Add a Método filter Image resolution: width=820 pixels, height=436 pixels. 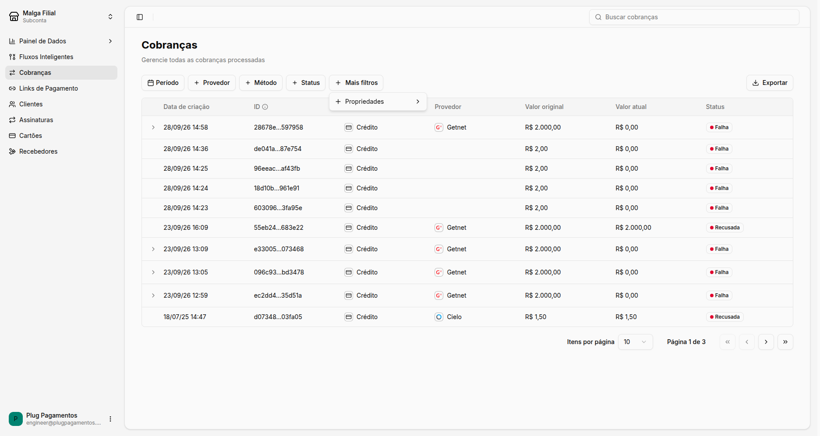pyautogui.click(x=261, y=83)
